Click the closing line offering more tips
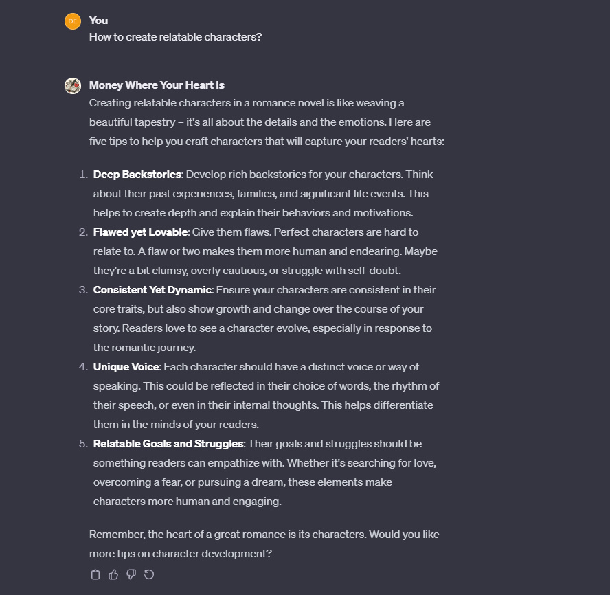This screenshot has height=595, width=610. [264, 543]
